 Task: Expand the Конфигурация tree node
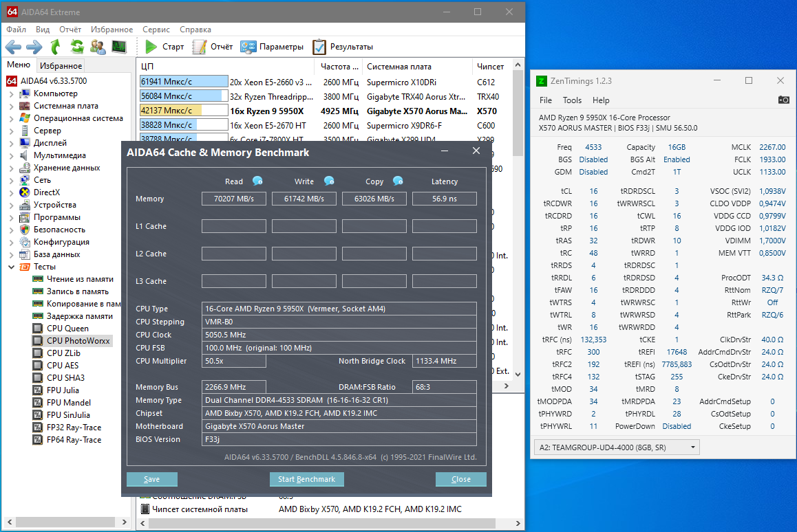coord(11,242)
